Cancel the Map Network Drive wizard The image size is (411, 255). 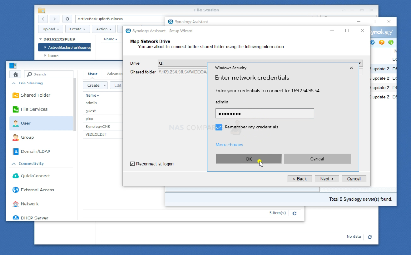(354, 179)
